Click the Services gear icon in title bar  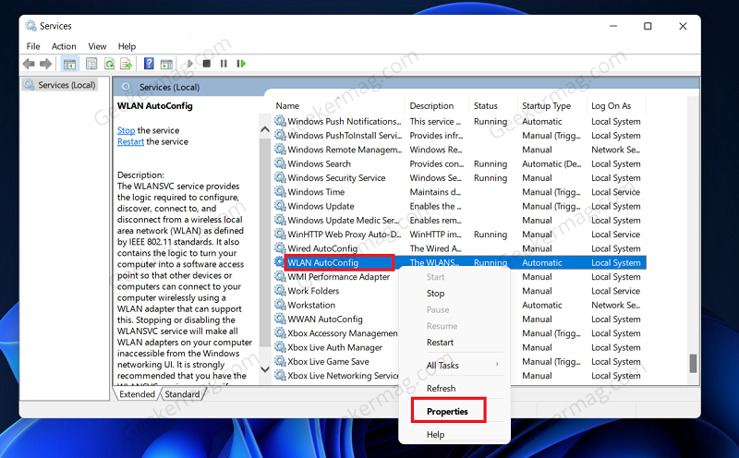[30, 26]
